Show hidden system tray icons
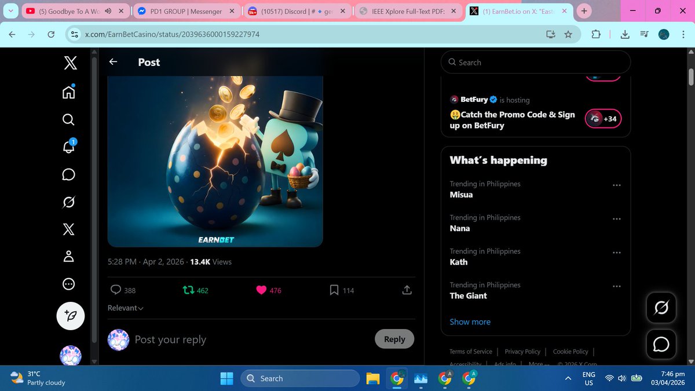695x391 pixels. pos(568,378)
